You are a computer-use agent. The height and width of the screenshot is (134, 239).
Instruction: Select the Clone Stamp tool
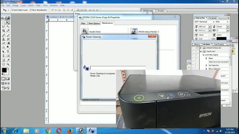[3, 39]
